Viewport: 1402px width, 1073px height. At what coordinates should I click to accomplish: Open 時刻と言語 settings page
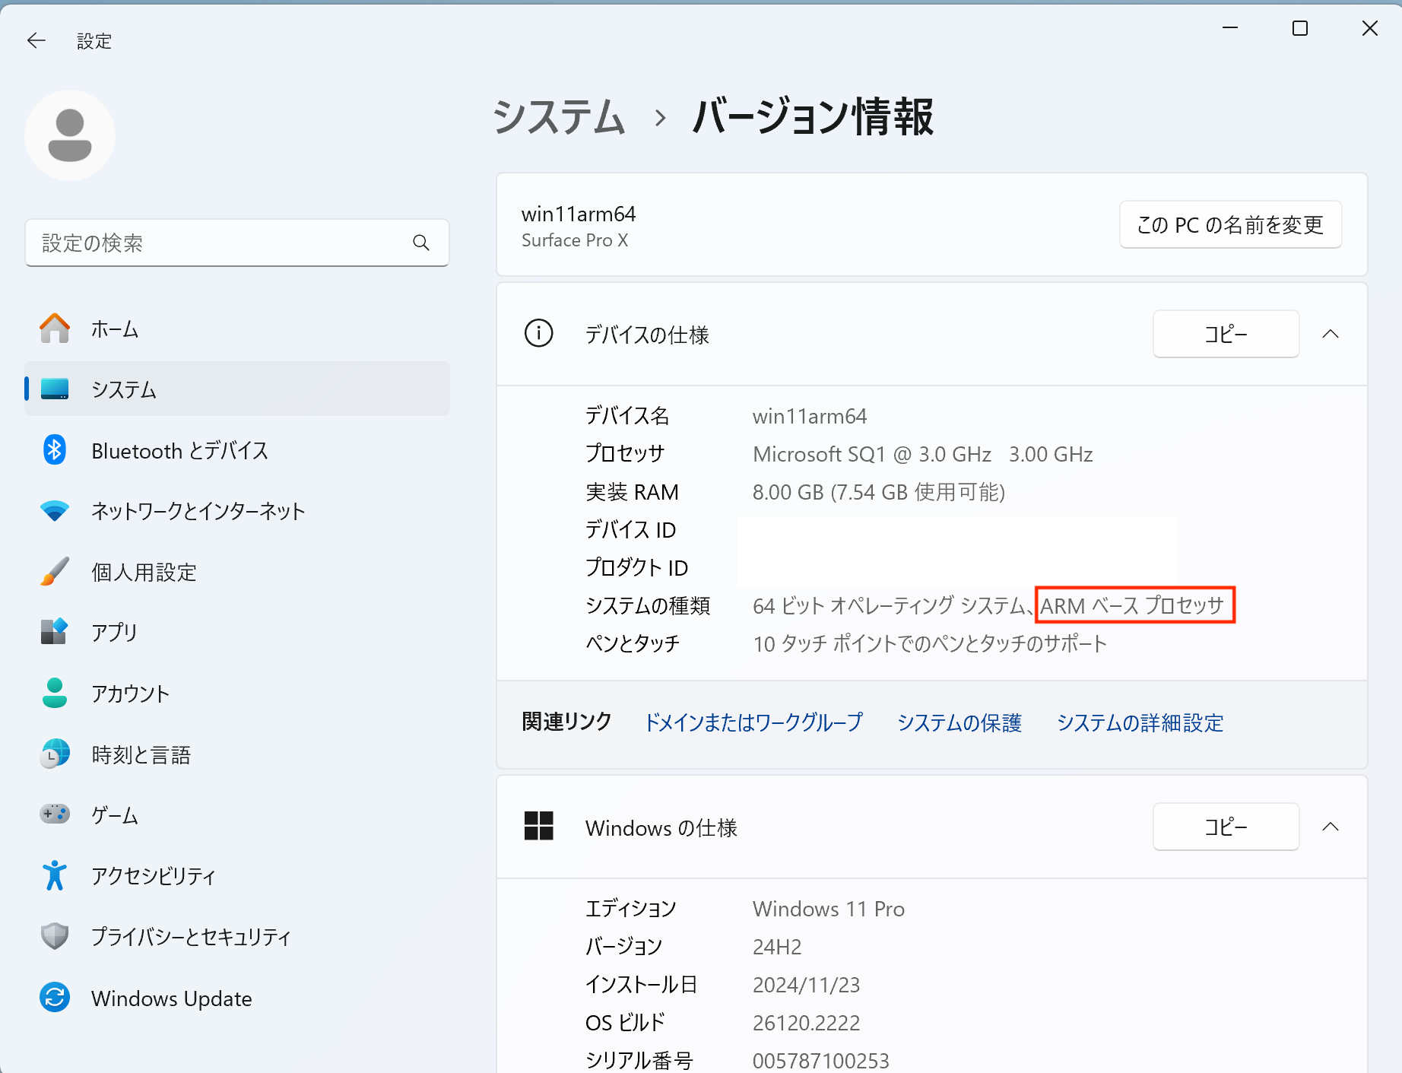[237, 754]
